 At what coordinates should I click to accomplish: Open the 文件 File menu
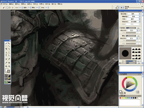[x=5, y=4]
